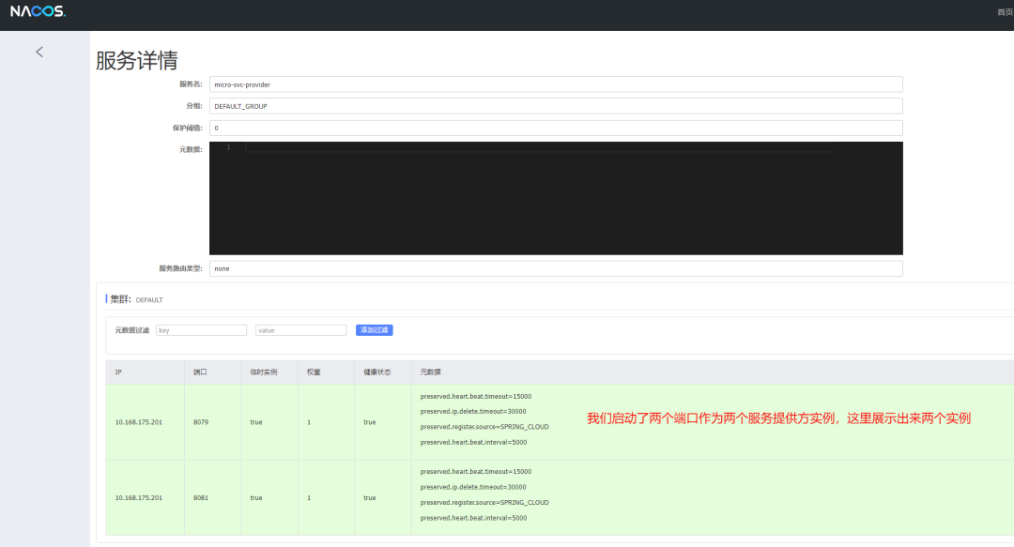Click the 健康状态 column header
This screenshot has width=1014, height=547.
[376, 372]
